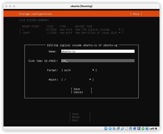The width and height of the screenshot is (163, 134).
Task: Select the root / mount point row
Action: pos(71,29)
